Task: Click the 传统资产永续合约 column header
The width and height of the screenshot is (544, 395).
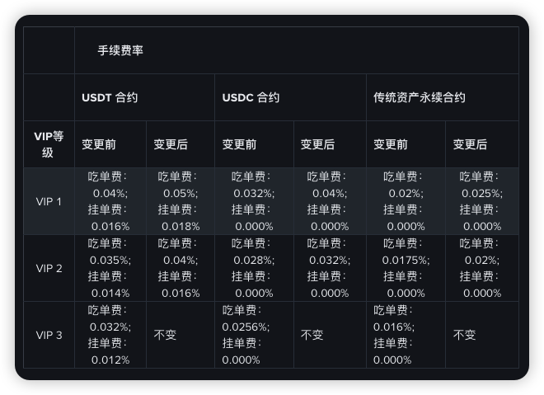Action: coord(419,97)
